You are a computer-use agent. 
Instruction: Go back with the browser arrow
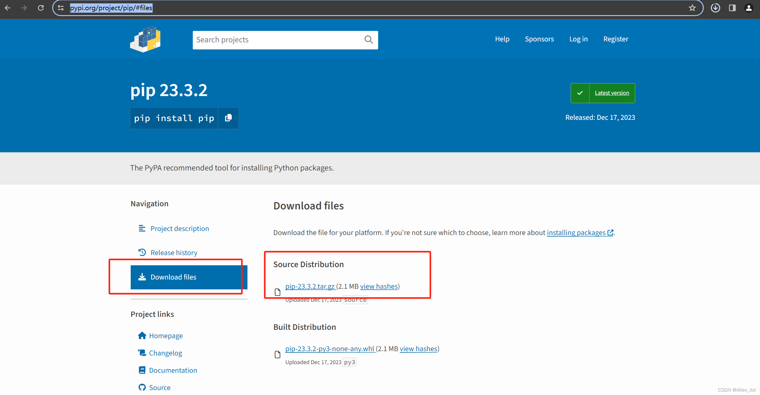pyautogui.click(x=8, y=8)
